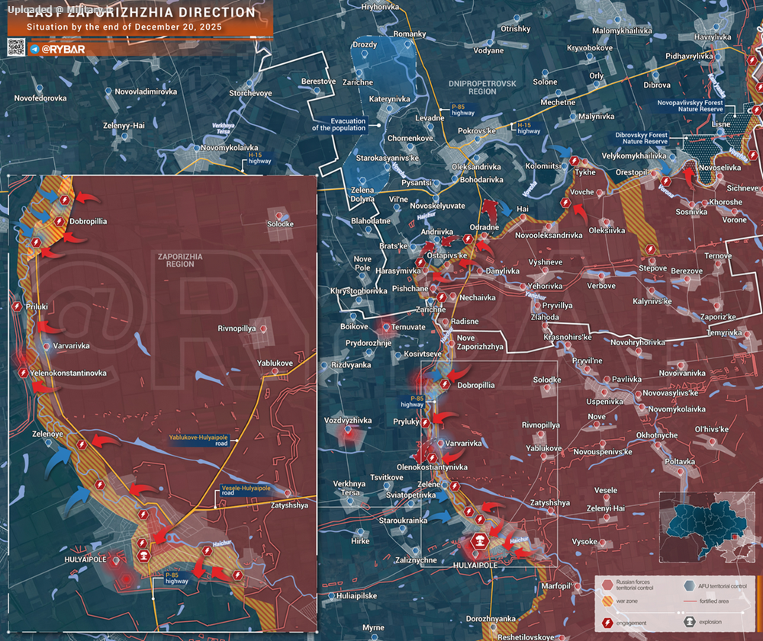Open the @RYBAR channel link
The image size is (763, 641).
63,50
